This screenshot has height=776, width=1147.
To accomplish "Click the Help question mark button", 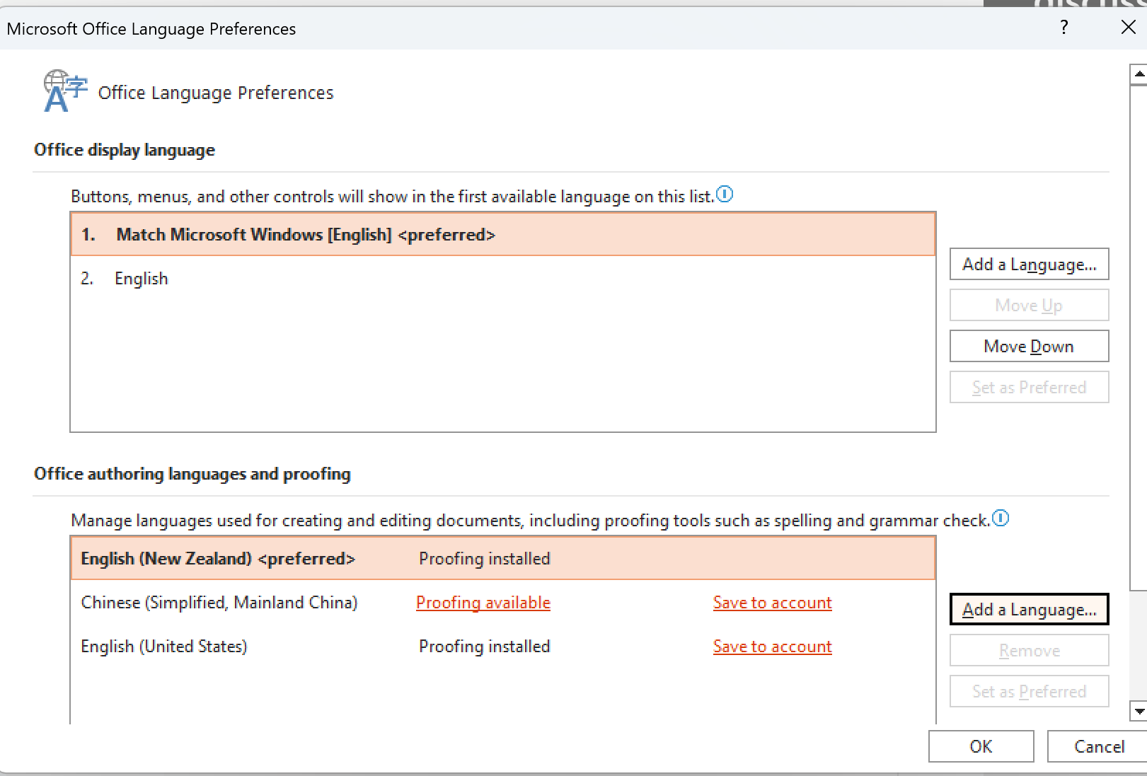I will (1064, 28).
